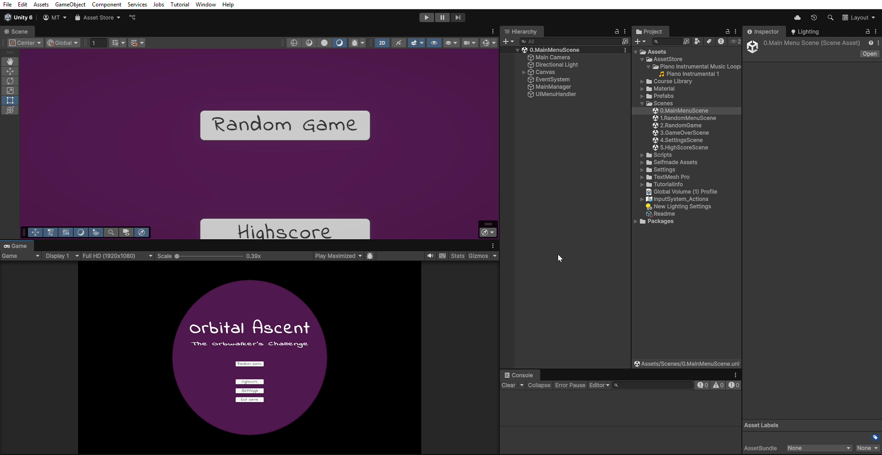Screen dimensions: 882x455
Task: Select the Hand tool in Scene view
Action: point(10,61)
